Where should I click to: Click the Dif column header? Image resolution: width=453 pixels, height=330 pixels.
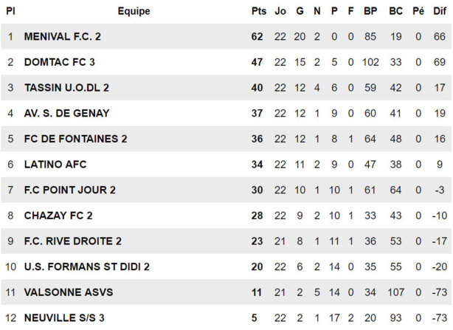tap(440, 11)
